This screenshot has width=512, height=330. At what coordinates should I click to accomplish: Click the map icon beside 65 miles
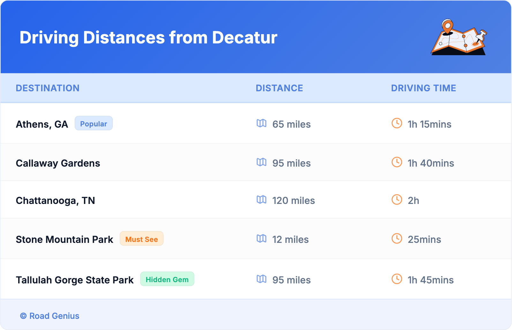261,123
